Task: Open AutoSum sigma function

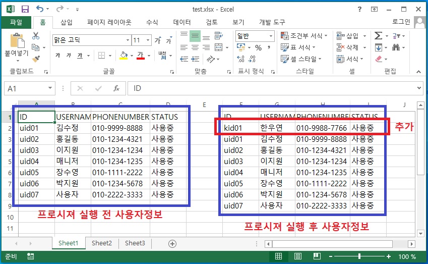Action: [378, 36]
